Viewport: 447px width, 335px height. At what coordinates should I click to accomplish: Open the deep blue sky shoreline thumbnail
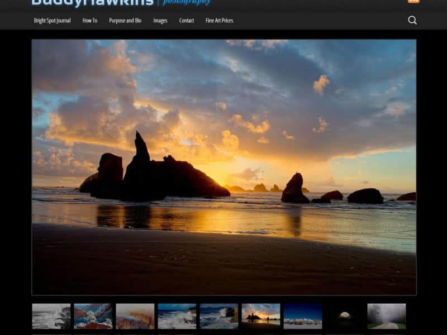click(303, 316)
